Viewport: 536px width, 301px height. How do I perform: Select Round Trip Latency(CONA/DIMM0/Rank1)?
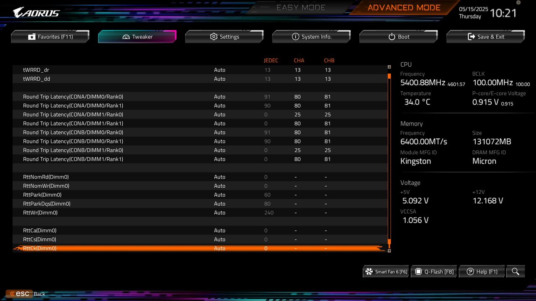point(200,105)
